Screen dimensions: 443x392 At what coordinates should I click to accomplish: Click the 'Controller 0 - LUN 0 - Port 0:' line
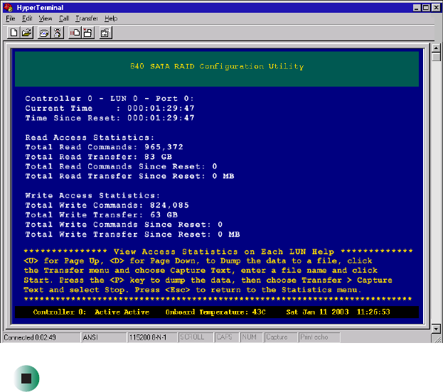click(x=110, y=99)
